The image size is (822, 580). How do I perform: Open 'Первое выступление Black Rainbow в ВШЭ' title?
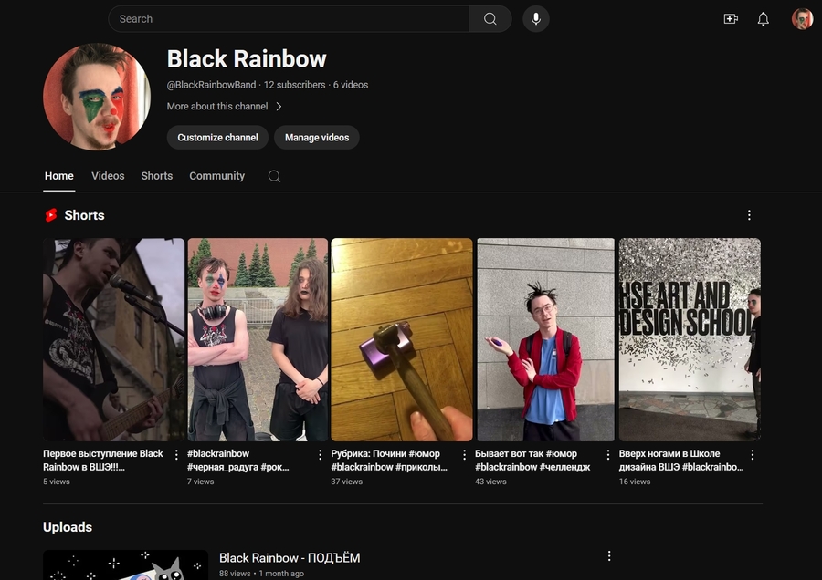click(102, 461)
